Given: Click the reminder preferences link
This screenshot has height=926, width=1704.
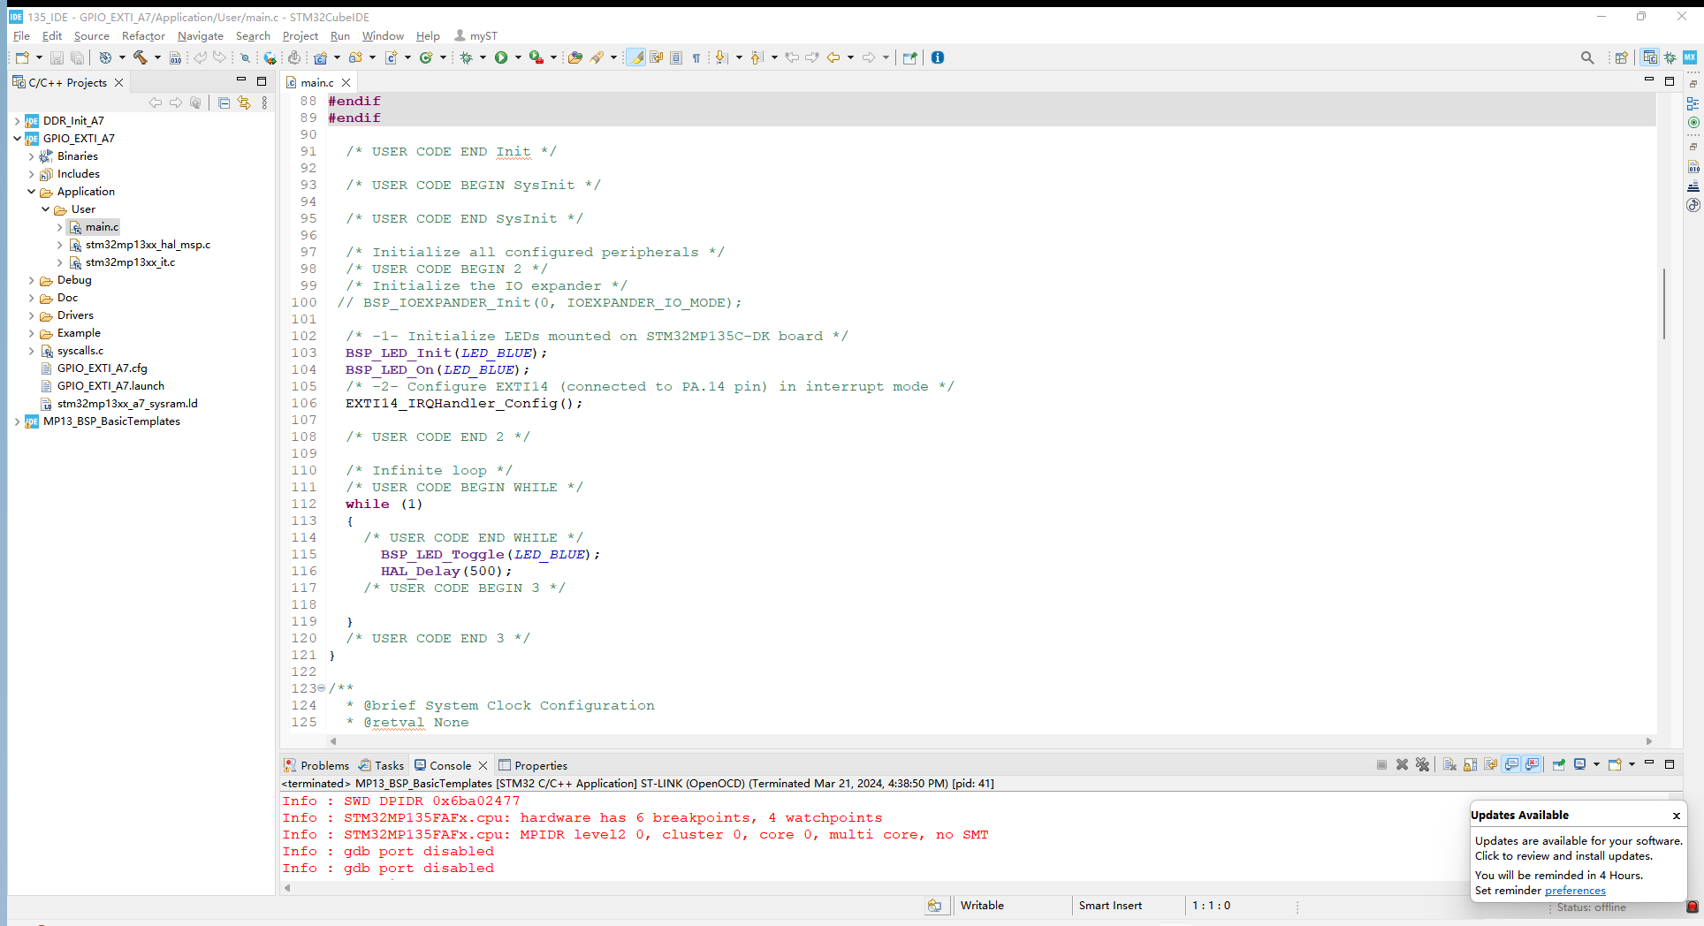Looking at the screenshot, I should coord(1575,891).
